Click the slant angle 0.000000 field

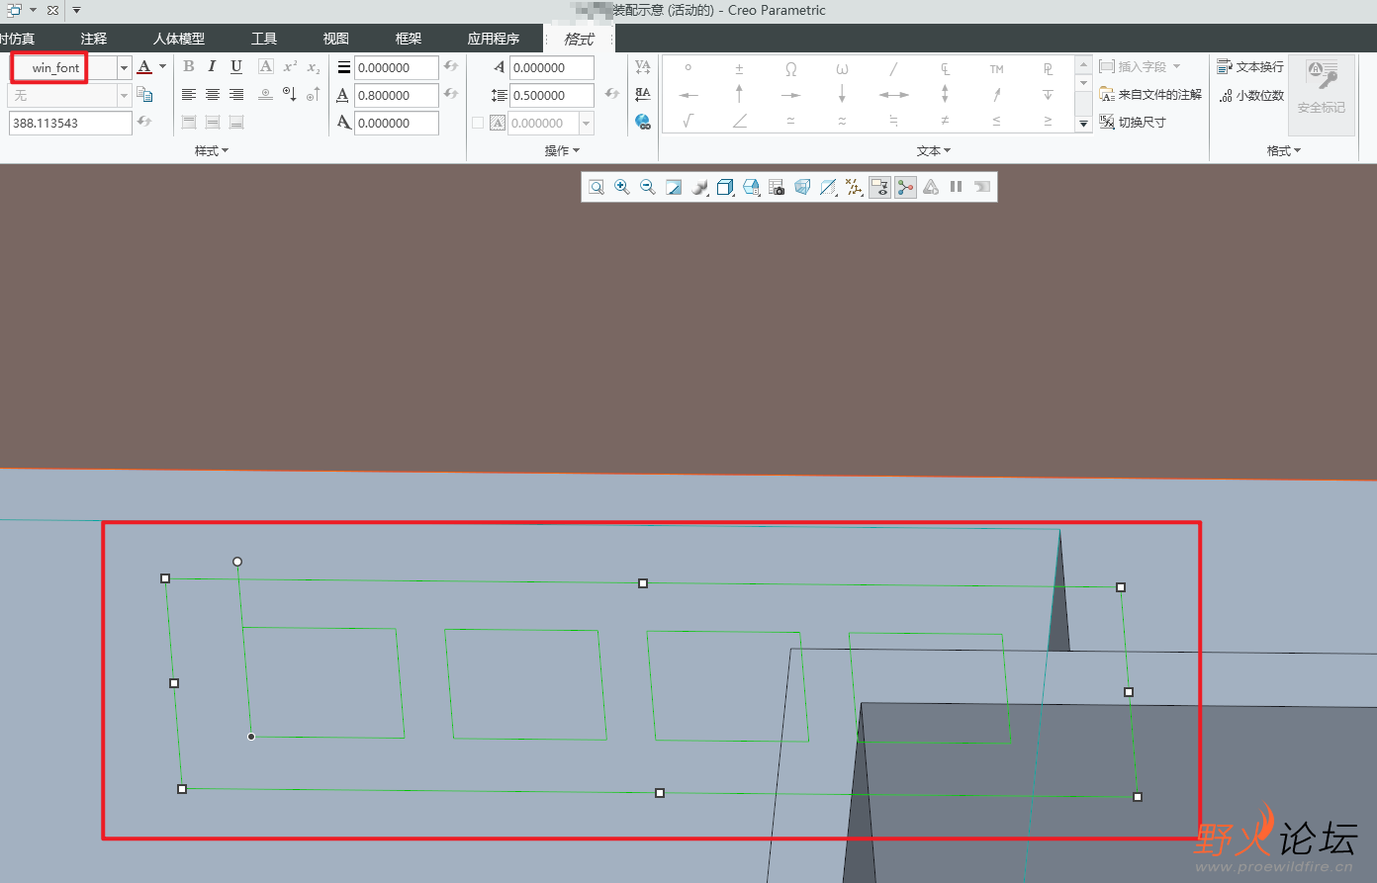(x=397, y=123)
